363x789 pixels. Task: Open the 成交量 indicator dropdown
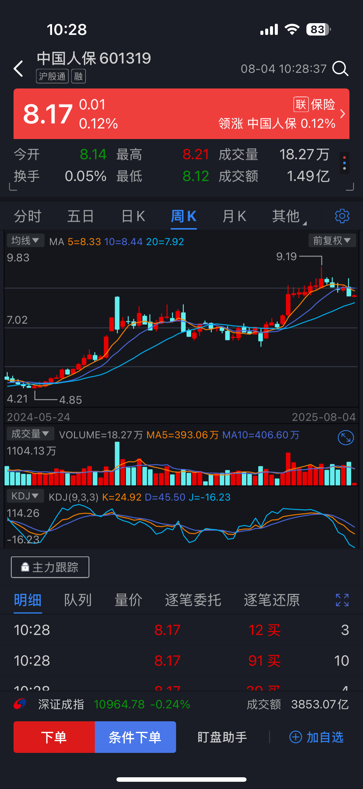click(31, 433)
